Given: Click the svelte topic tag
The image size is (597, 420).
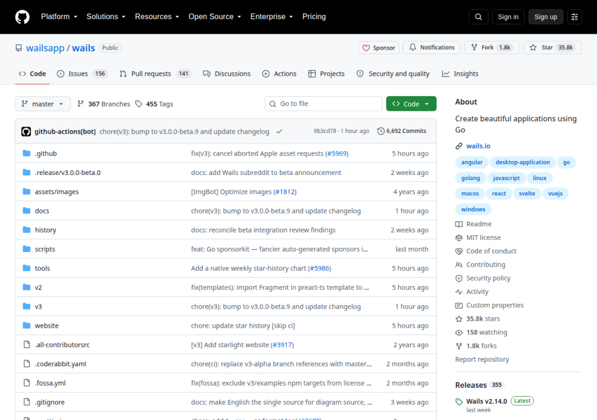Looking at the screenshot, I should pos(527,194).
